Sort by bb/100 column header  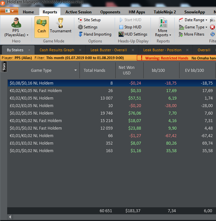[x=161, y=70]
